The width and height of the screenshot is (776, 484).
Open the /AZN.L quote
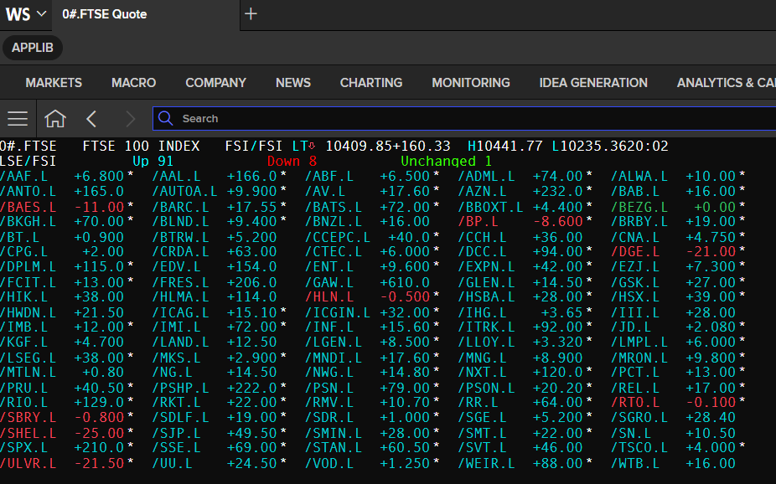pyautogui.click(x=483, y=191)
